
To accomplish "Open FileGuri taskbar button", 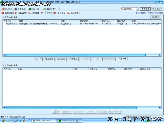I will (69, 121).
